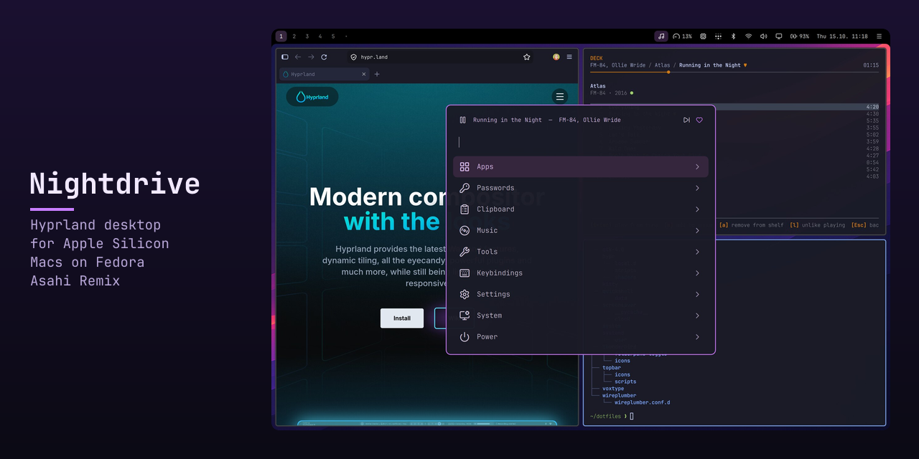This screenshot has width=919, height=459.
Task: Click the hypr.land address bar
Action: [439, 57]
